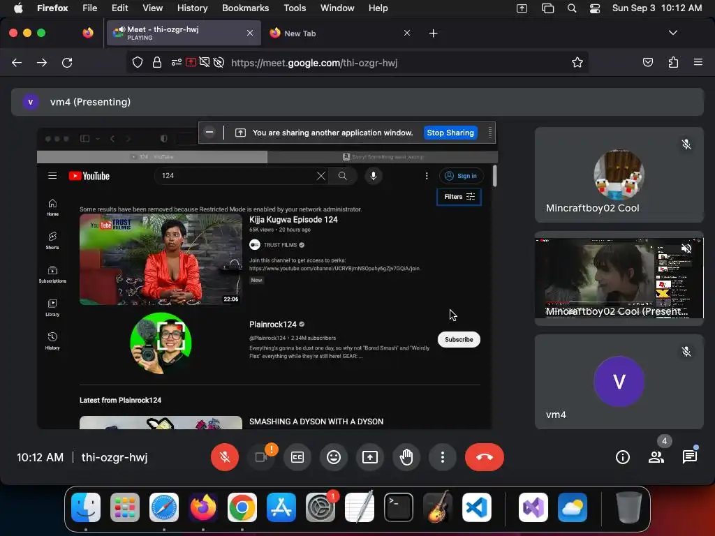
Task: Unmute the microphone in Meet controls
Action: coord(225,456)
